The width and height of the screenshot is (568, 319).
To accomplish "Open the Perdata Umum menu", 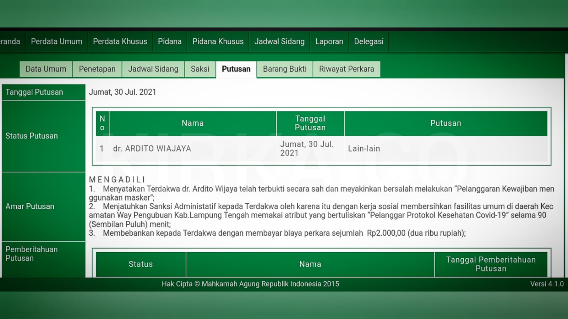I will click(56, 42).
